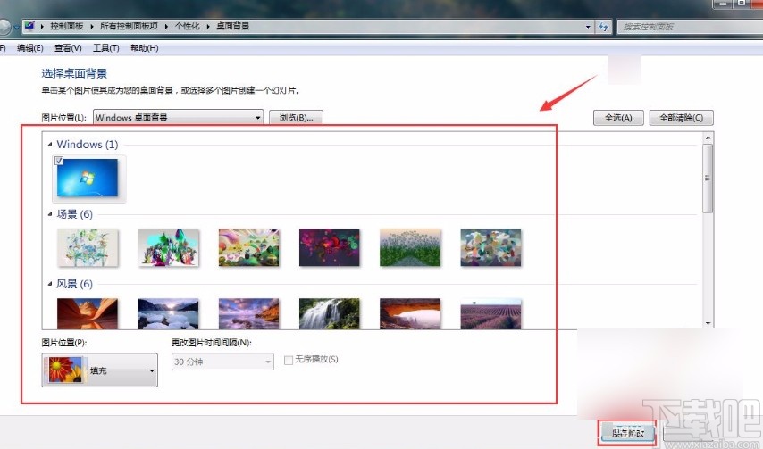The image size is (763, 449).
Task: Uncheck the Windows 7 logo wallpaper checkbox
Action: pos(59,161)
